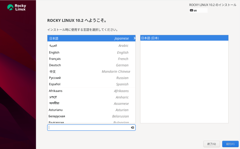This screenshot has height=149, width=240.
Task: Click the 続行(C) continue button
Action: tap(230, 144)
